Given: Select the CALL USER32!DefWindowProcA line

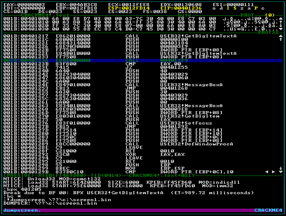Looking at the screenshot, I should pos(143,144).
